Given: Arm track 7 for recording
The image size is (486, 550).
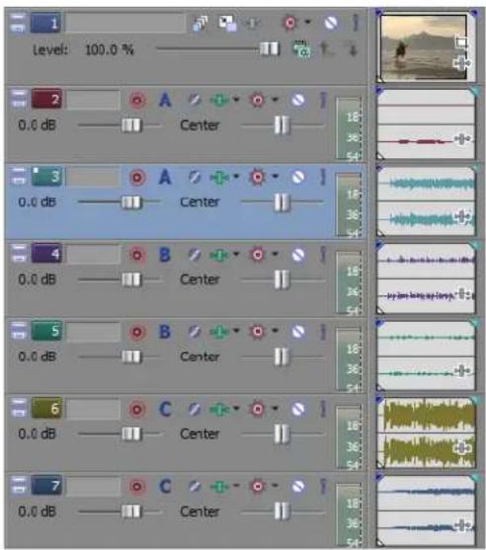Looking at the screenshot, I should 137,487.
